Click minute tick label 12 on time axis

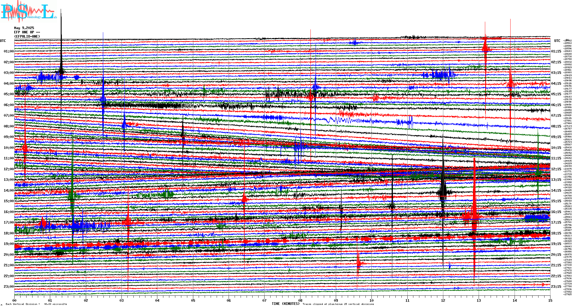443,300
